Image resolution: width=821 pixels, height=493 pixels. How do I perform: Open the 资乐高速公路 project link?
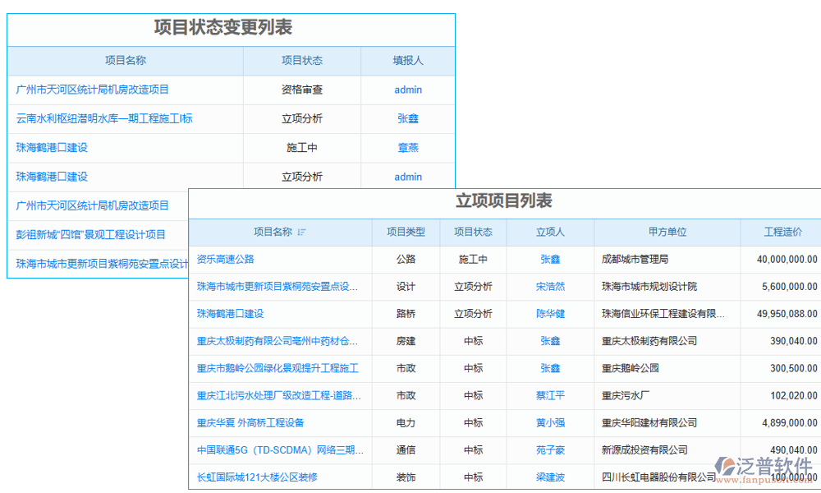click(x=226, y=259)
